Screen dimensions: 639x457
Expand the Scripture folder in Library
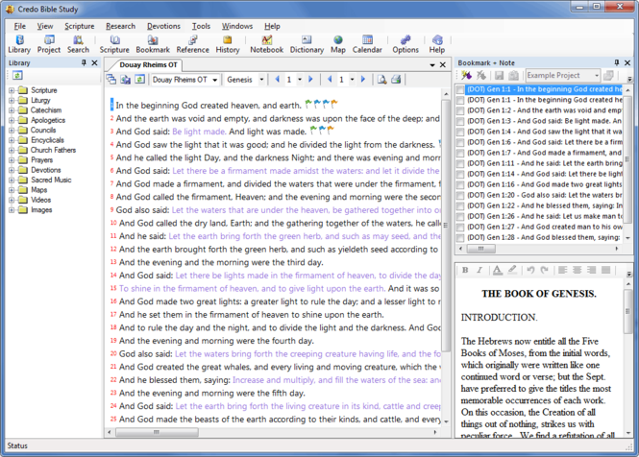12,90
